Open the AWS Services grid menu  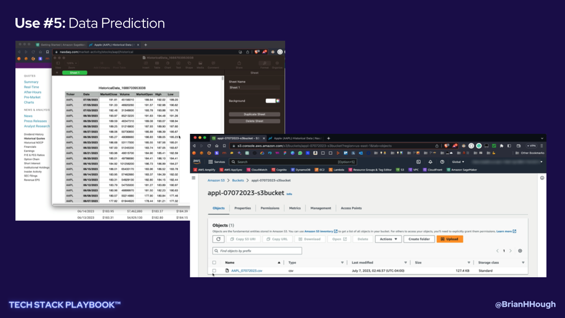coord(210,162)
